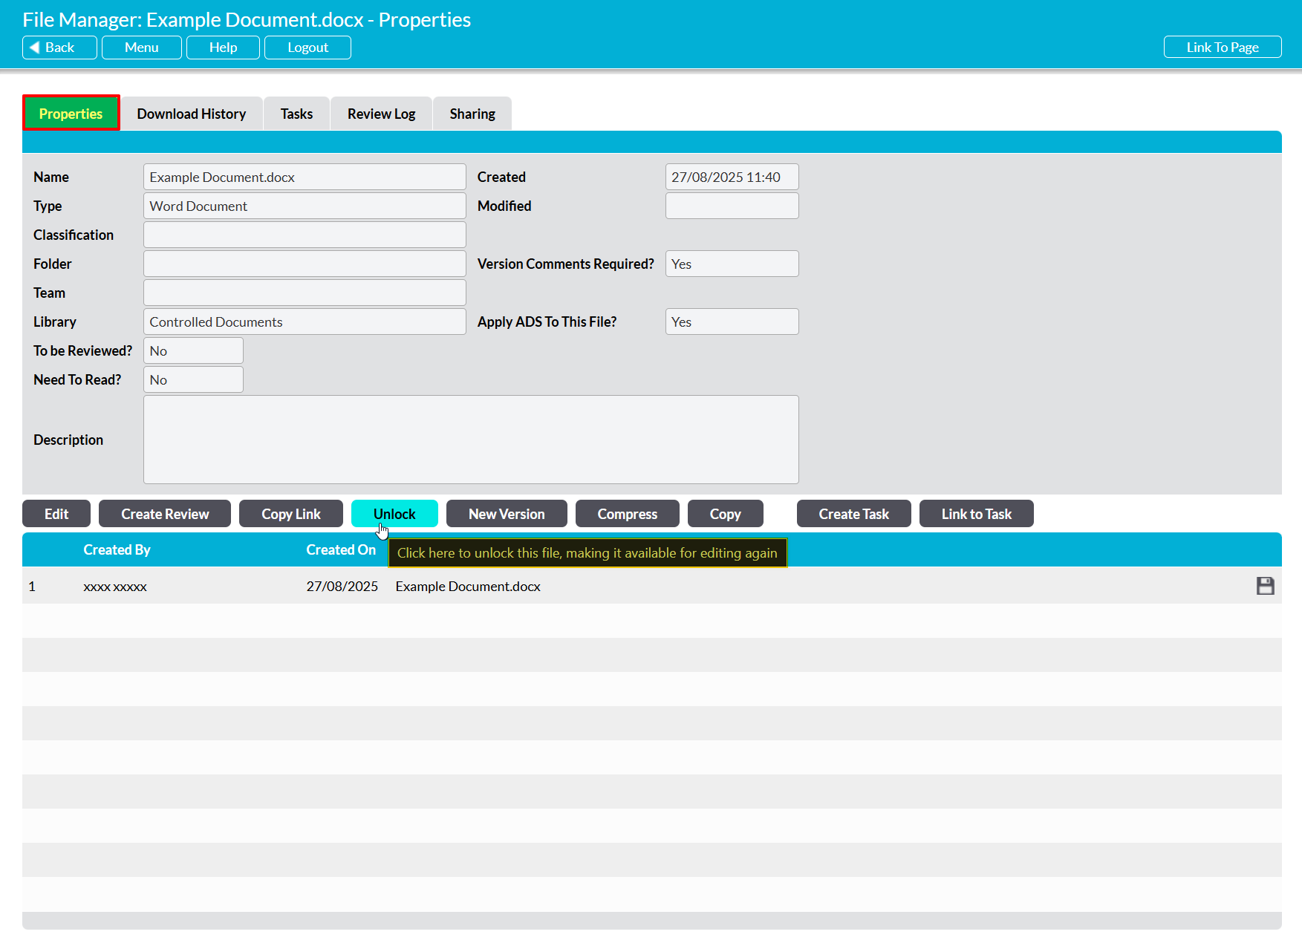Select the Review Log tab

coord(381,114)
